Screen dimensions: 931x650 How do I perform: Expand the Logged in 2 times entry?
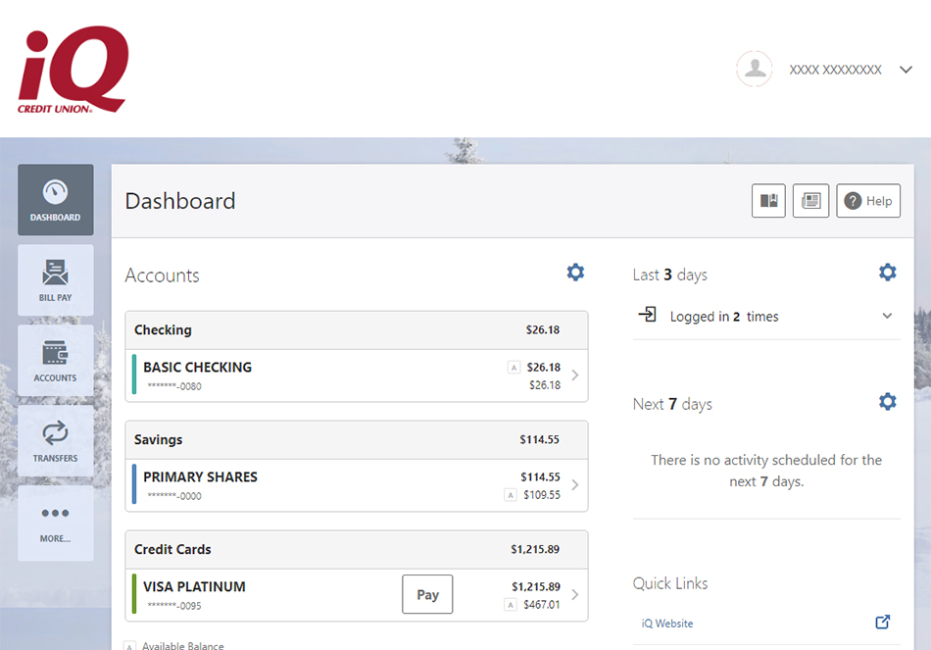tap(887, 317)
